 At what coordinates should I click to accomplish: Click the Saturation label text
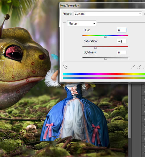pos(91,41)
